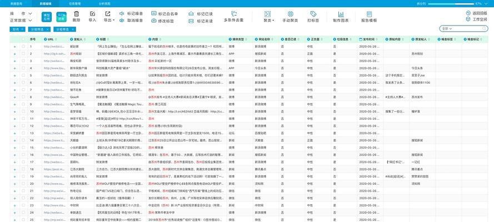Check the checkbox for row 1

coord(23,47)
